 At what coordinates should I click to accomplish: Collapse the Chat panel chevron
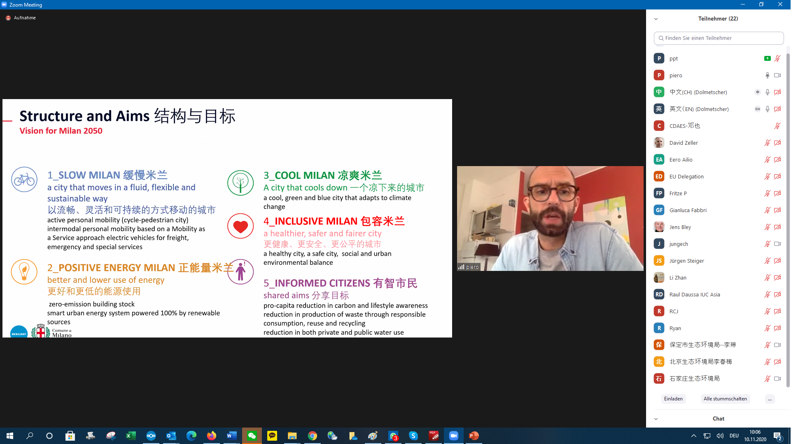[x=656, y=419]
